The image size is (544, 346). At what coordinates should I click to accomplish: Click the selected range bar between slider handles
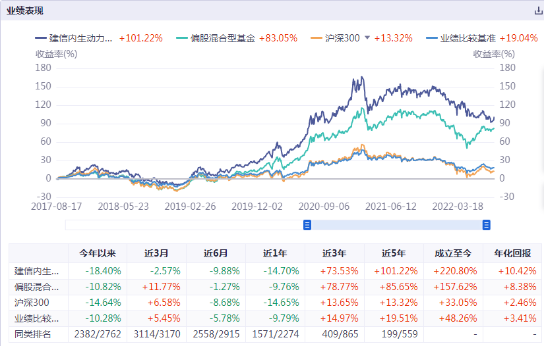tap(397, 225)
